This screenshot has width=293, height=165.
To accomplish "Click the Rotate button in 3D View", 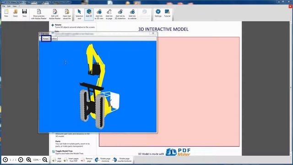I will pos(46,38).
